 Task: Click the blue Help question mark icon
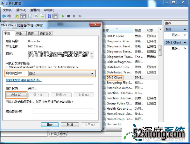point(49,16)
